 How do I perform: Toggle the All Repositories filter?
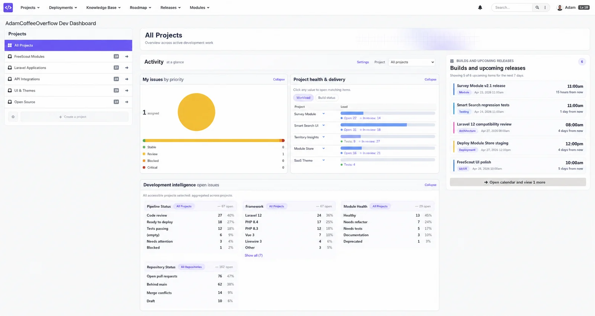[191, 267]
